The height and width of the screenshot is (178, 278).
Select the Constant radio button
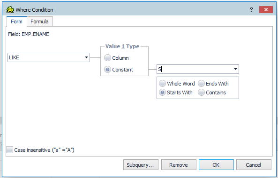119,70
